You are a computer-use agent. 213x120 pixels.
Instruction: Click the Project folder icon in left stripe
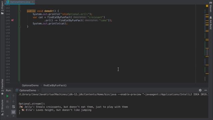coord(2,13)
